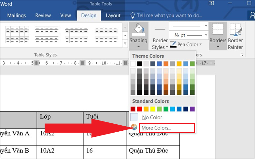The height and width of the screenshot is (159, 255).
Task: Click the Border Styles line icon
Action: [x=160, y=29]
